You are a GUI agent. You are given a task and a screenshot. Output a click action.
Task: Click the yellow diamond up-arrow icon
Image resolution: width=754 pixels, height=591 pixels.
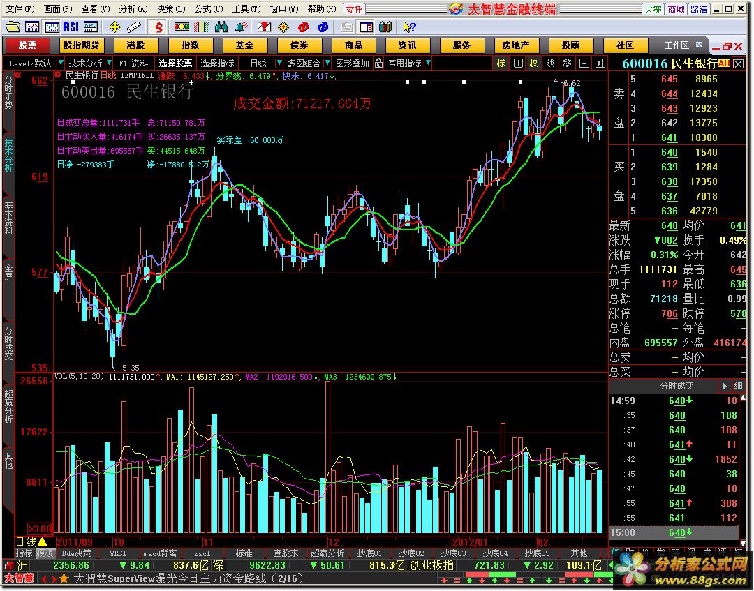click(x=283, y=27)
